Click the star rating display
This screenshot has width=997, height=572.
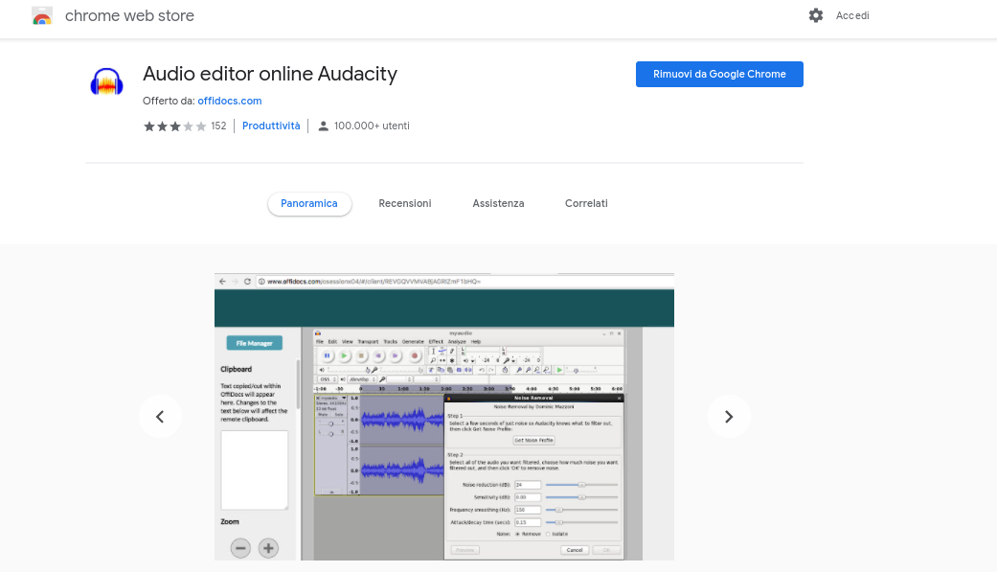point(175,126)
